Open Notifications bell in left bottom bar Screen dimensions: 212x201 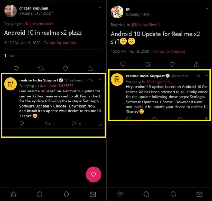[66, 194]
